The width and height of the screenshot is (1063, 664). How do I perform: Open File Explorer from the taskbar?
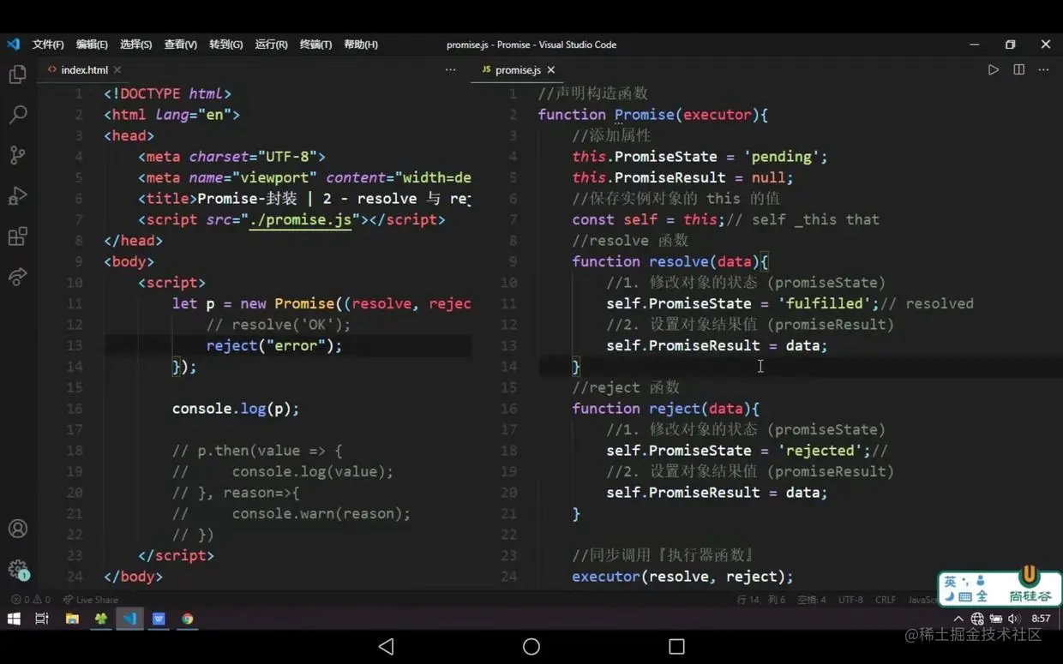[x=72, y=619]
